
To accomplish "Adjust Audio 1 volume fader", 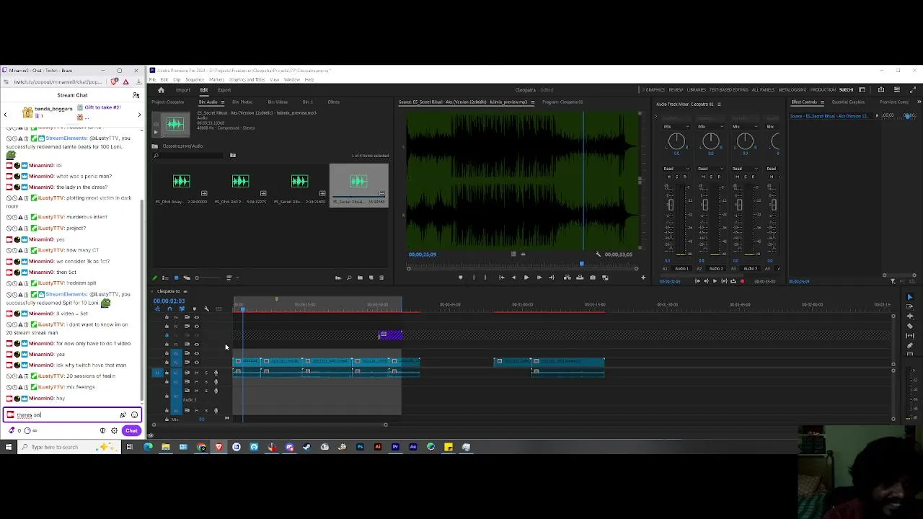I will (671, 205).
